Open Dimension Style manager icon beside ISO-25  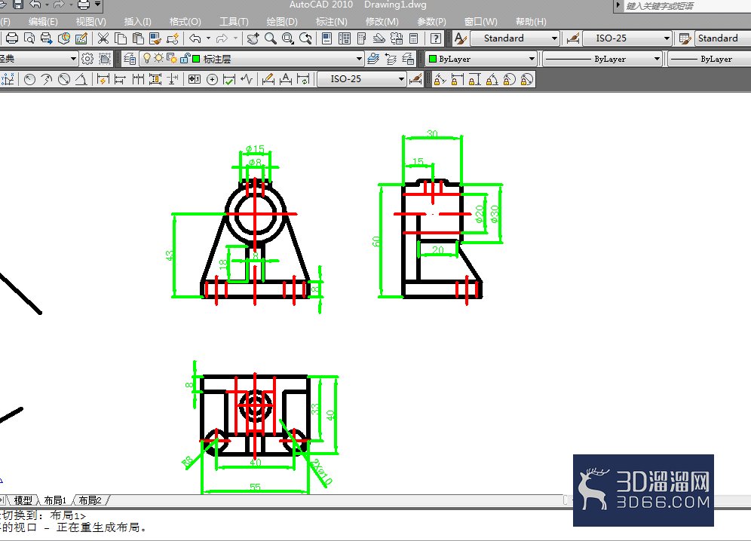573,38
